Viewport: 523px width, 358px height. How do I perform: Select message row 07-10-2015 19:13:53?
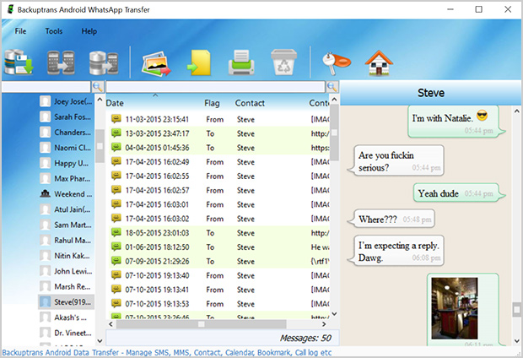pyautogui.click(x=219, y=304)
